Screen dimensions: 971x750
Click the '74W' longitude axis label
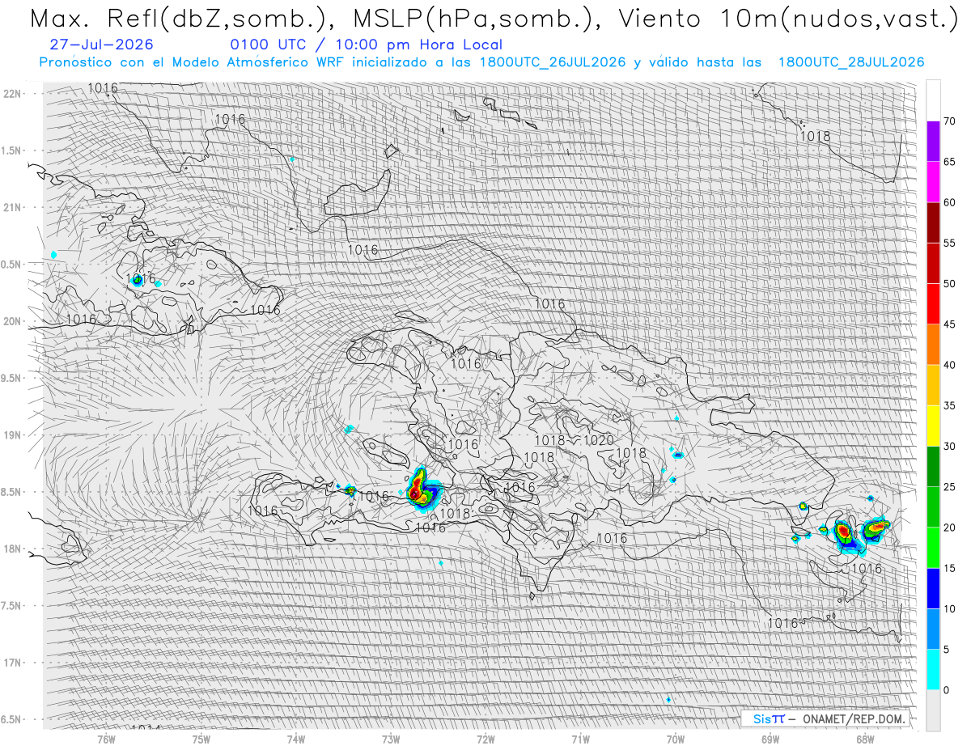(x=295, y=739)
